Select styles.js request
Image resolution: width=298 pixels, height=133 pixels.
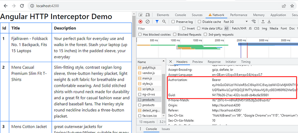tap(149, 83)
